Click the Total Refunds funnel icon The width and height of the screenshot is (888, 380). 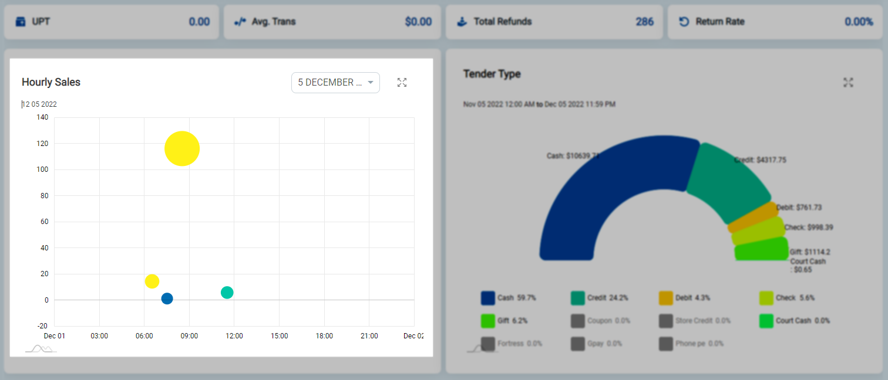point(462,21)
